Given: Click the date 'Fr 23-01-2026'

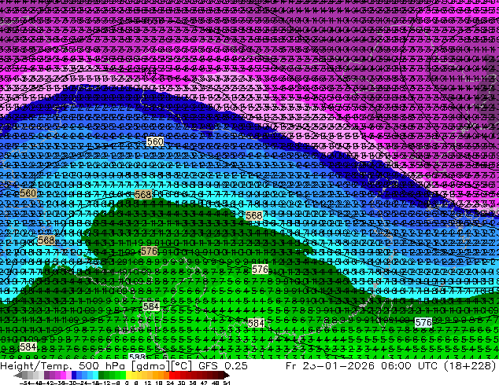Looking at the screenshot, I should pos(330,365).
